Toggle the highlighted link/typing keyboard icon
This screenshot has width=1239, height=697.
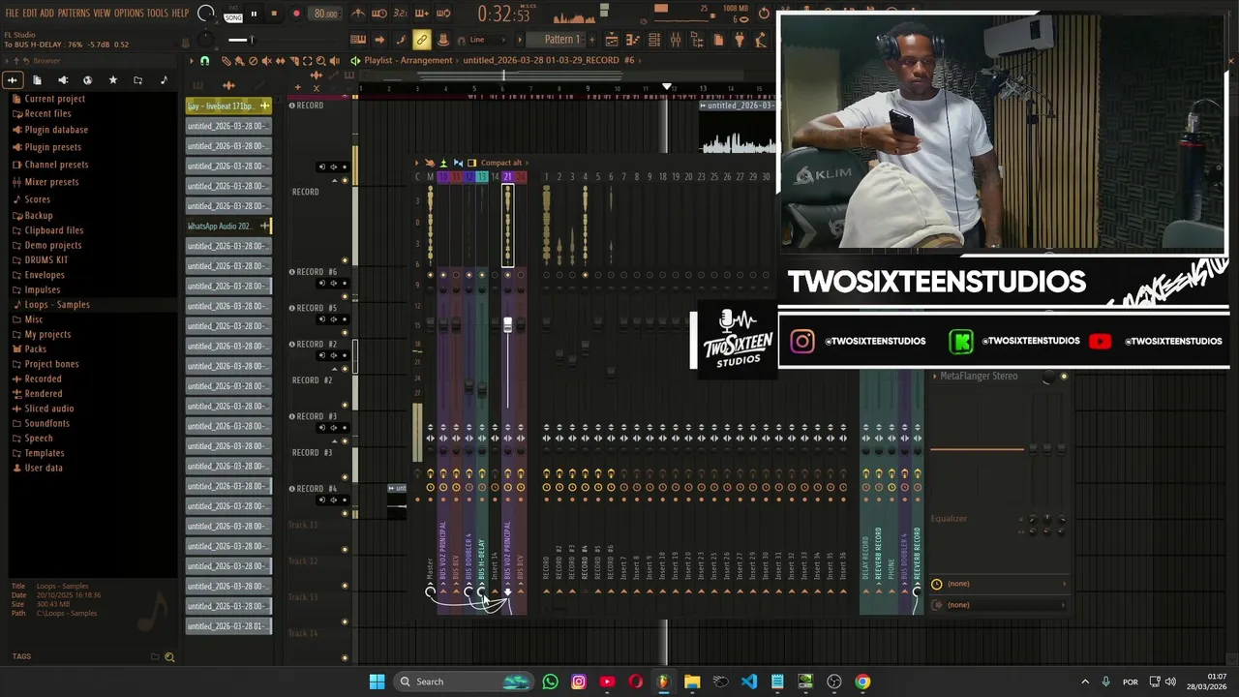click(421, 40)
